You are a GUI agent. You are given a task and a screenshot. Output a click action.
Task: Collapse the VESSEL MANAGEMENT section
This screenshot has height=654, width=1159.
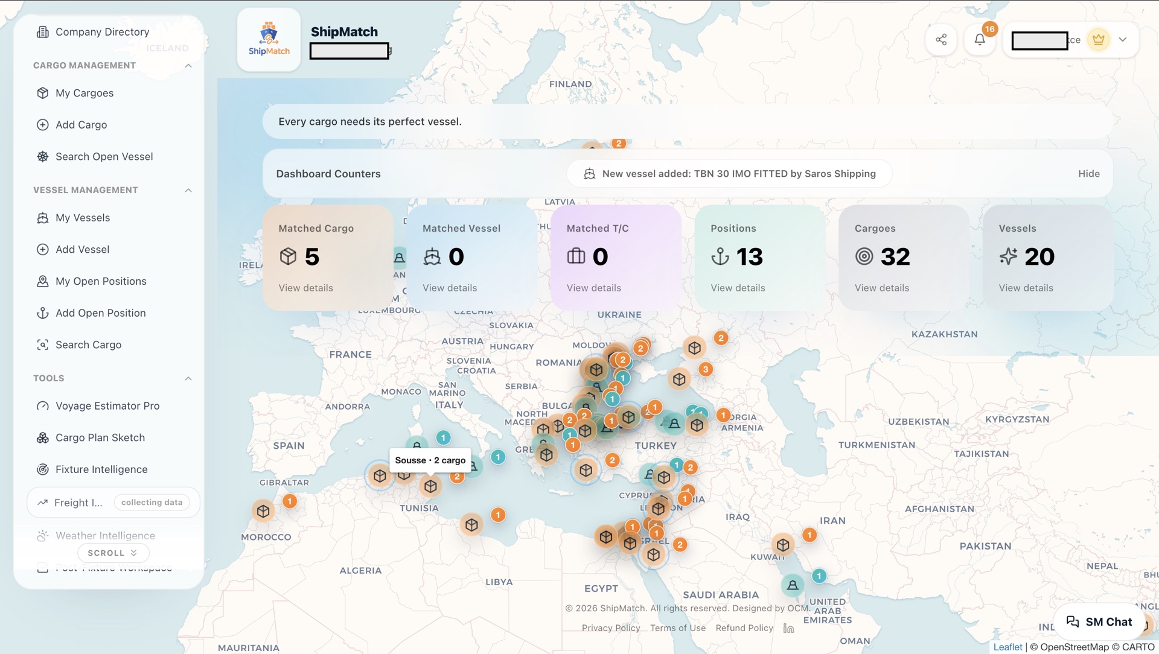[189, 190]
